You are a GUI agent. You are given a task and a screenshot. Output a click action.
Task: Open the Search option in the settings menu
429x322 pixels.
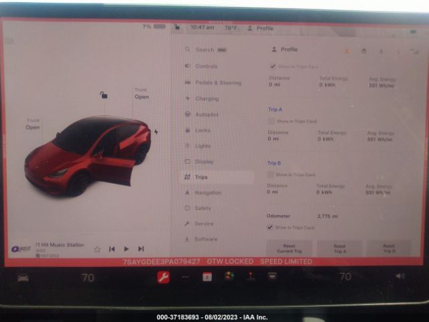coord(206,50)
